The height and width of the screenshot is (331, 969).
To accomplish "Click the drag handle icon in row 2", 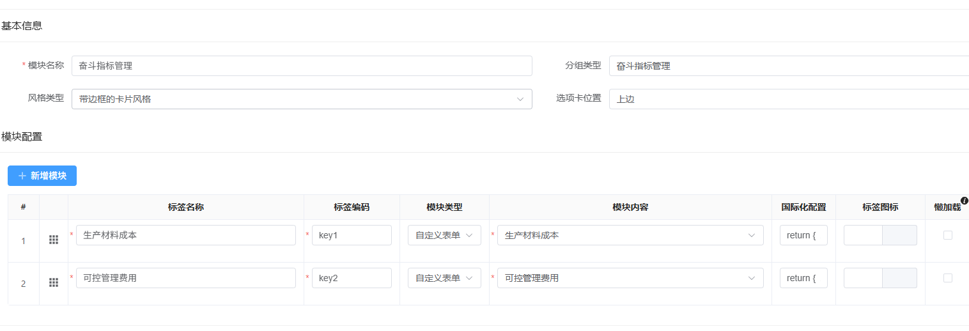I will [54, 282].
